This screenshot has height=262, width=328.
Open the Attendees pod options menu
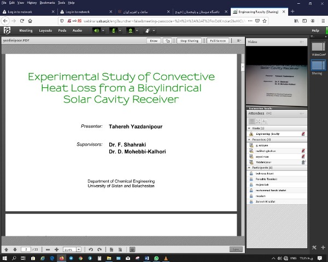pyautogui.click(x=302, y=114)
